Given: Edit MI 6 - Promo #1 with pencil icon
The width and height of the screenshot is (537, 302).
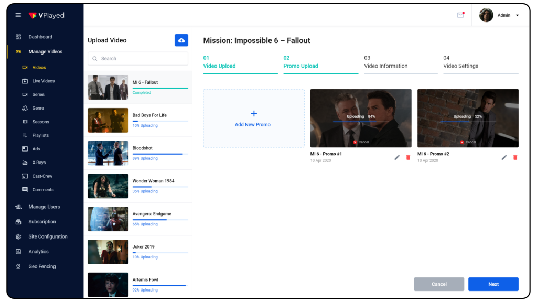Looking at the screenshot, I should tap(397, 157).
